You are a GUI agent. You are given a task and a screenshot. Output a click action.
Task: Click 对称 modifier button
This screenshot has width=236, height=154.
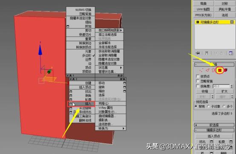225,3
